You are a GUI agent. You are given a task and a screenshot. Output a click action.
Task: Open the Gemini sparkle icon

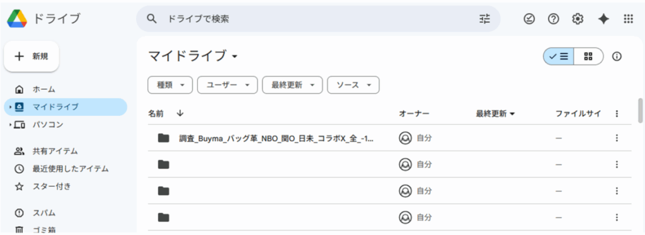[x=603, y=18]
